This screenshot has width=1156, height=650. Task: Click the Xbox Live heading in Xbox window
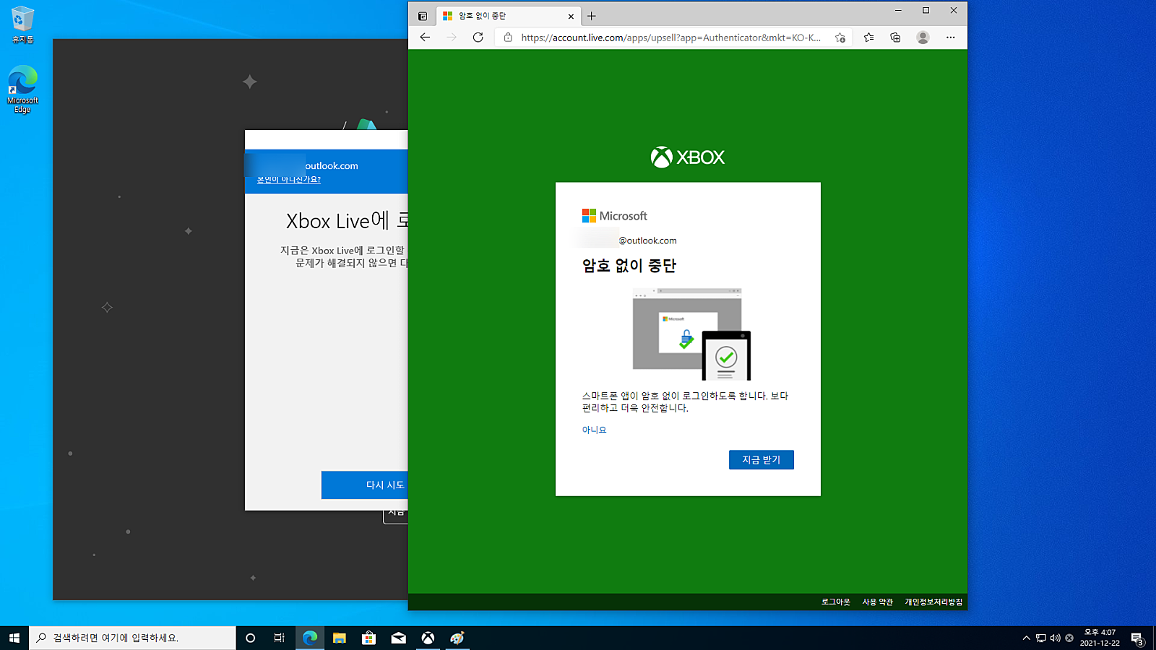tap(347, 221)
